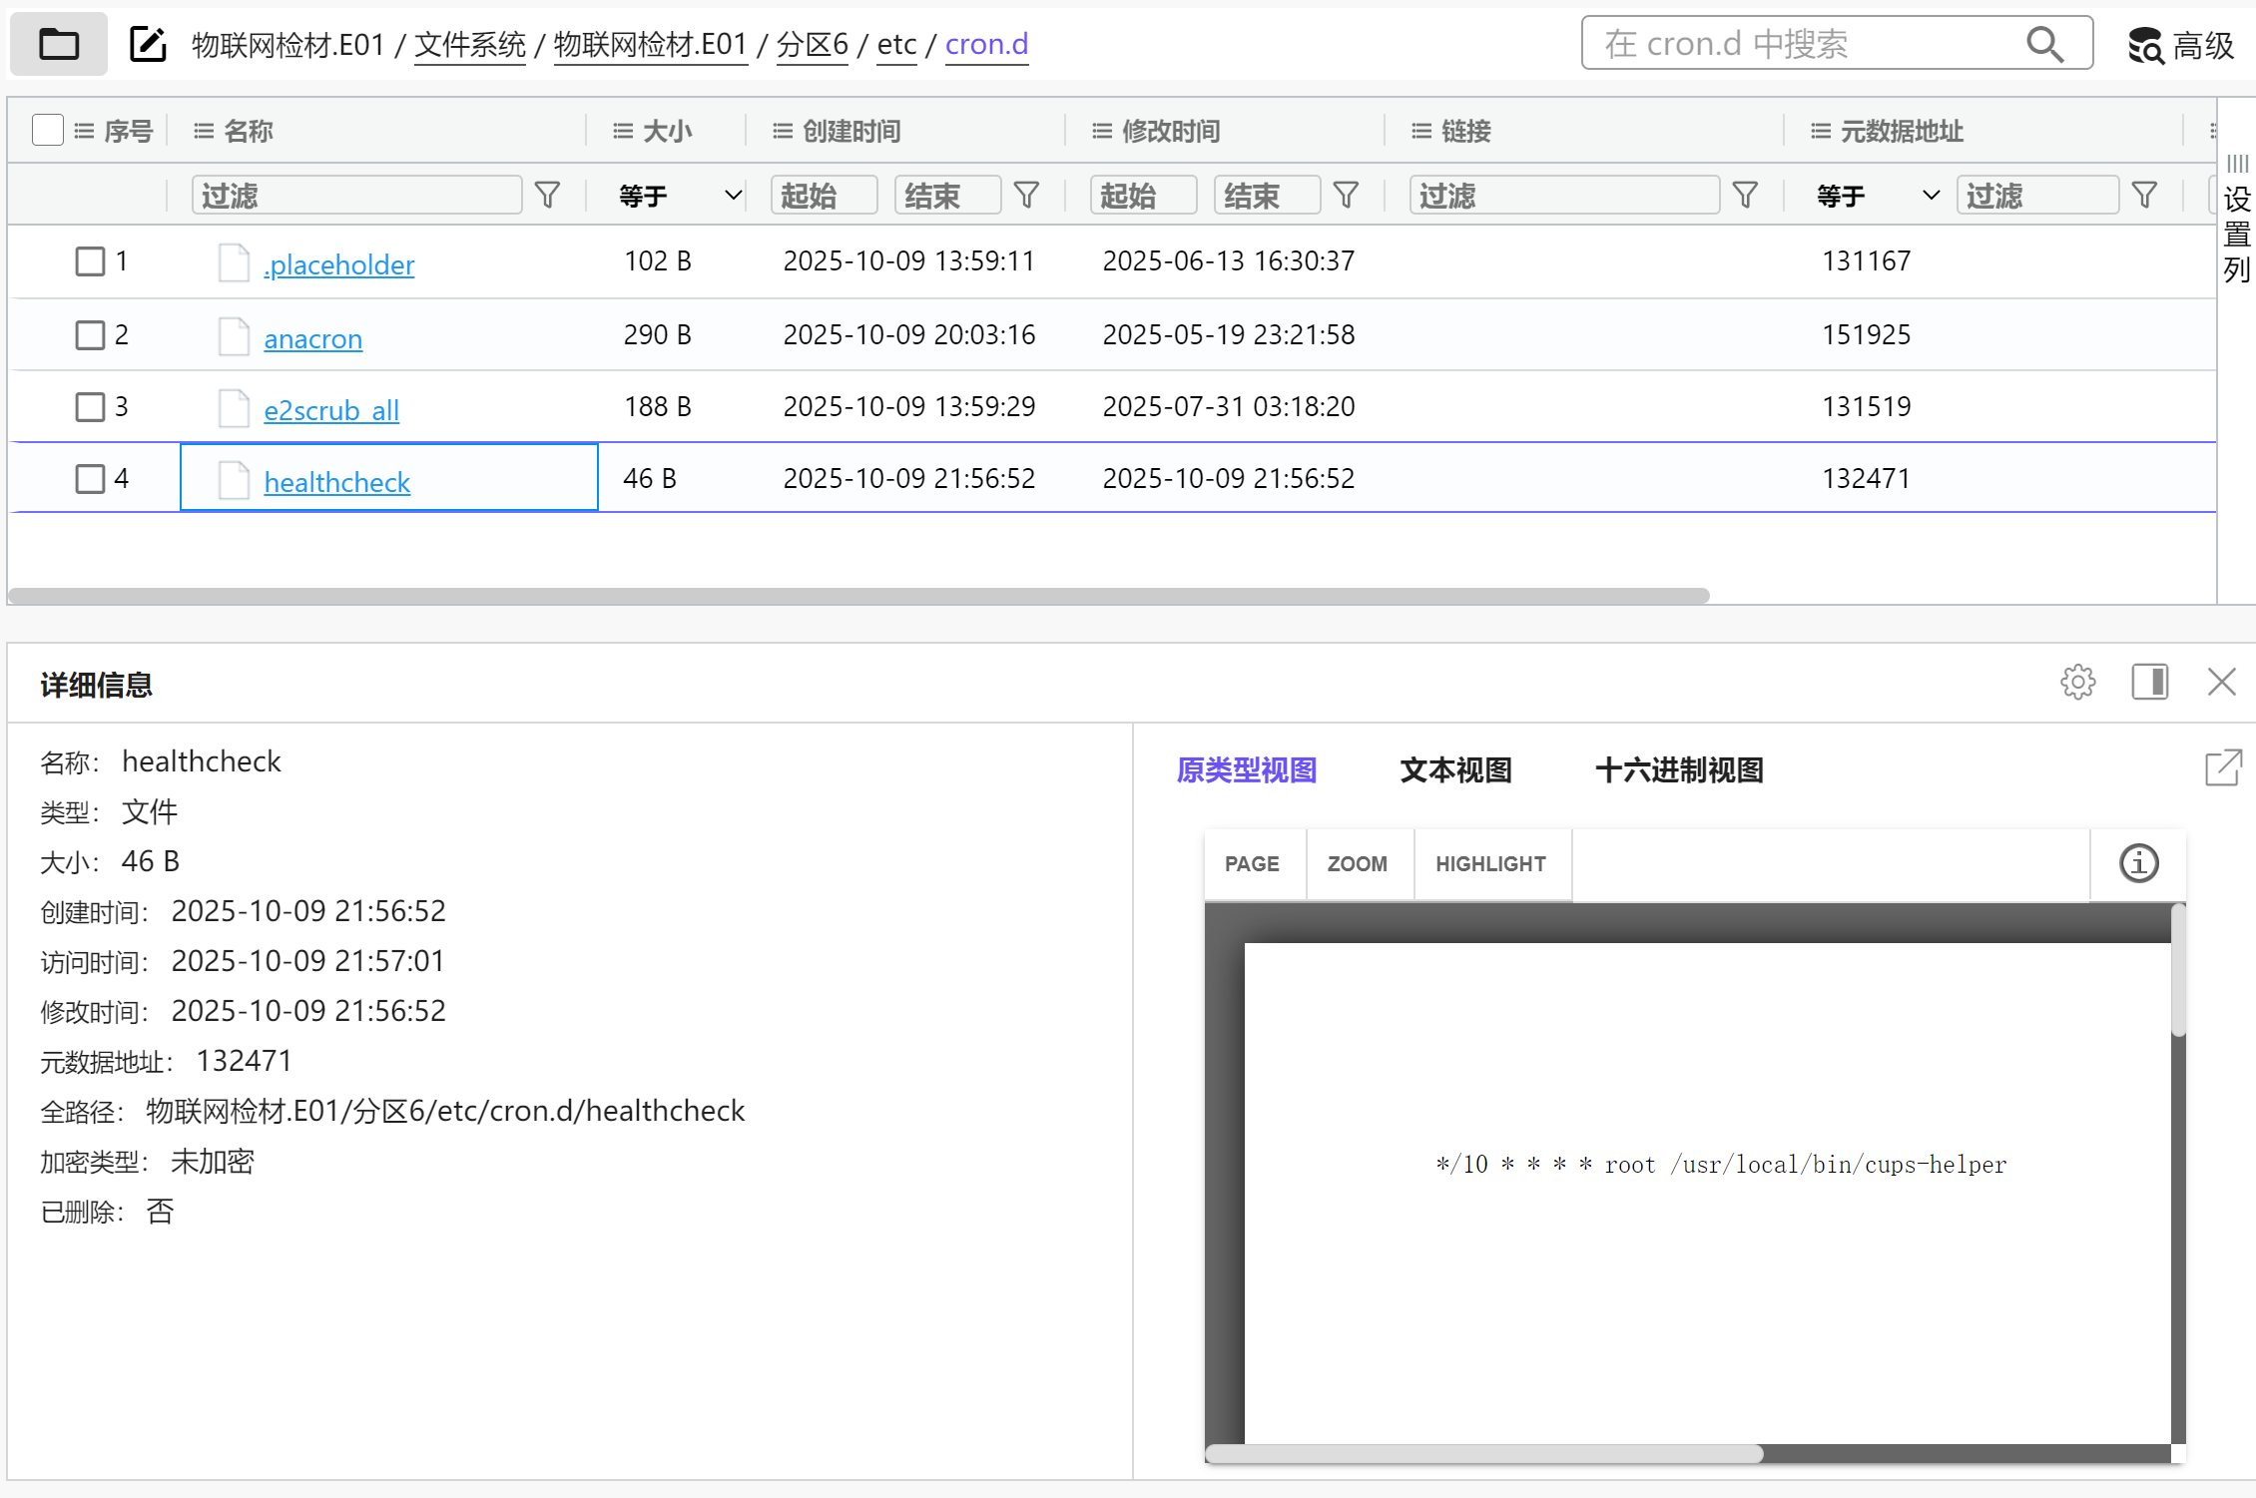Open detail panel settings gear
2256x1498 pixels.
click(2077, 683)
